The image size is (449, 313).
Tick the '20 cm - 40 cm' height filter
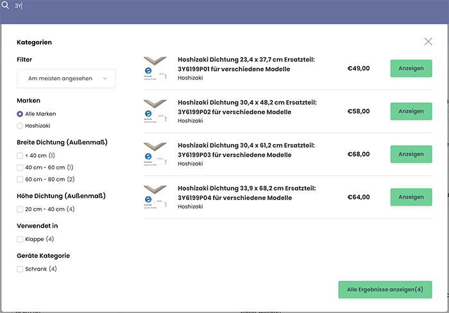20,209
